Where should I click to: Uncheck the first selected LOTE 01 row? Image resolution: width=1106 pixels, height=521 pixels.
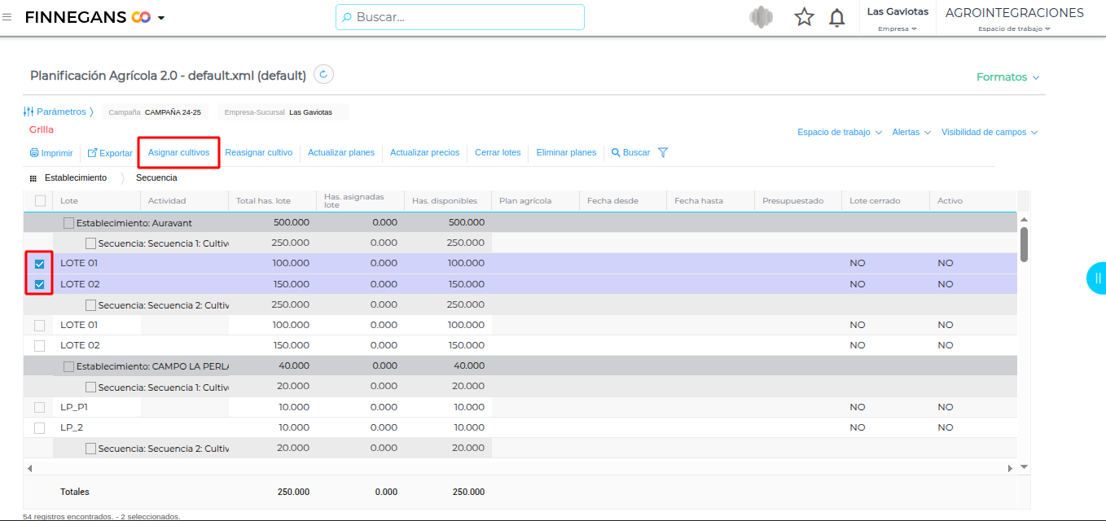pyautogui.click(x=39, y=264)
